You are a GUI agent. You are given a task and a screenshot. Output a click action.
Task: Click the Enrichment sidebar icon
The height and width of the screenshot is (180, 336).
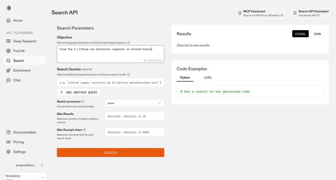point(9,70)
